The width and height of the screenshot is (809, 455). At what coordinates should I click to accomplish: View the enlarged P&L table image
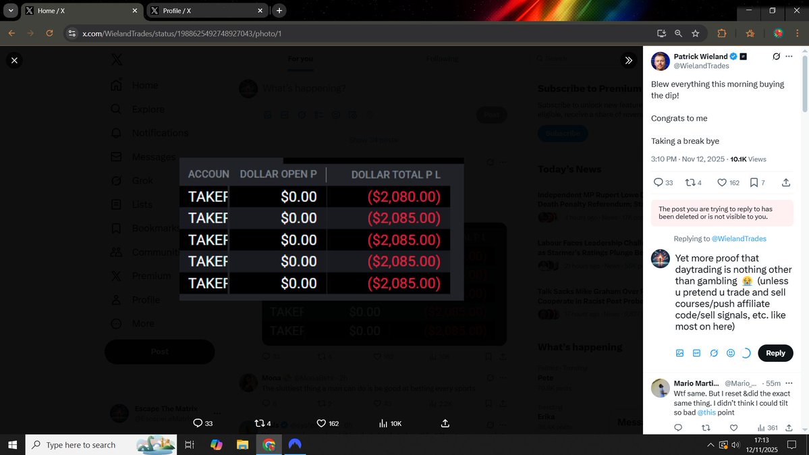pyautogui.click(x=321, y=230)
